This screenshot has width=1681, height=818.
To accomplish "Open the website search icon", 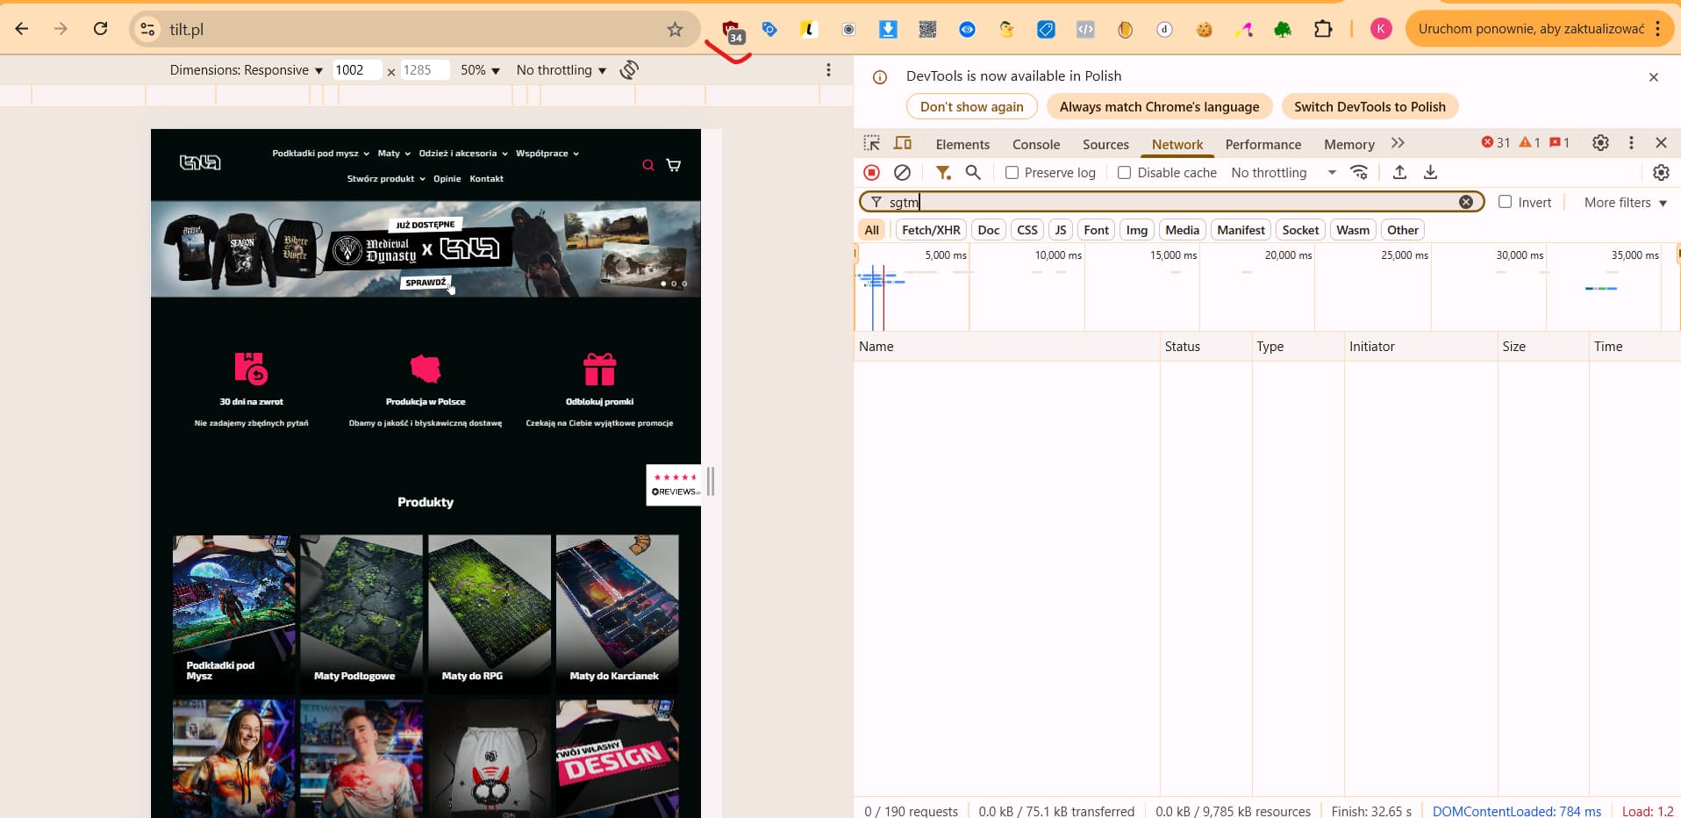I will pyautogui.click(x=648, y=165).
